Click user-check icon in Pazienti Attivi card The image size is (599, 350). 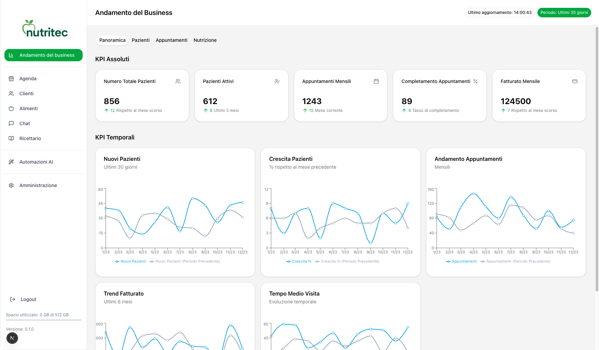[277, 81]
